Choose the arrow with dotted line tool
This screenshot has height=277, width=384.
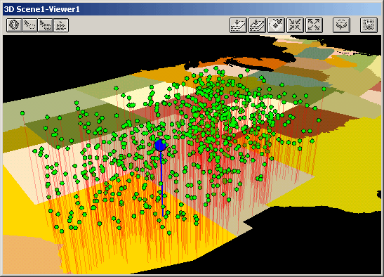click(x=29, y=25)
